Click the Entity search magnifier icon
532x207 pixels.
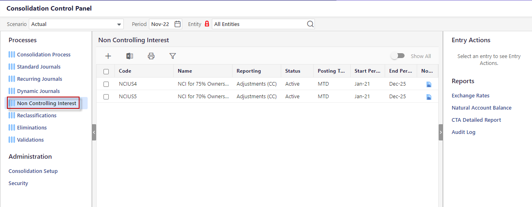point(310,24)
